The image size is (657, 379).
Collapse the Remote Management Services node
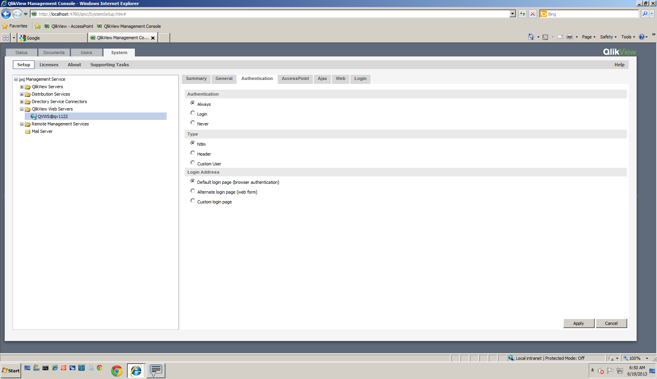[22, 124]
